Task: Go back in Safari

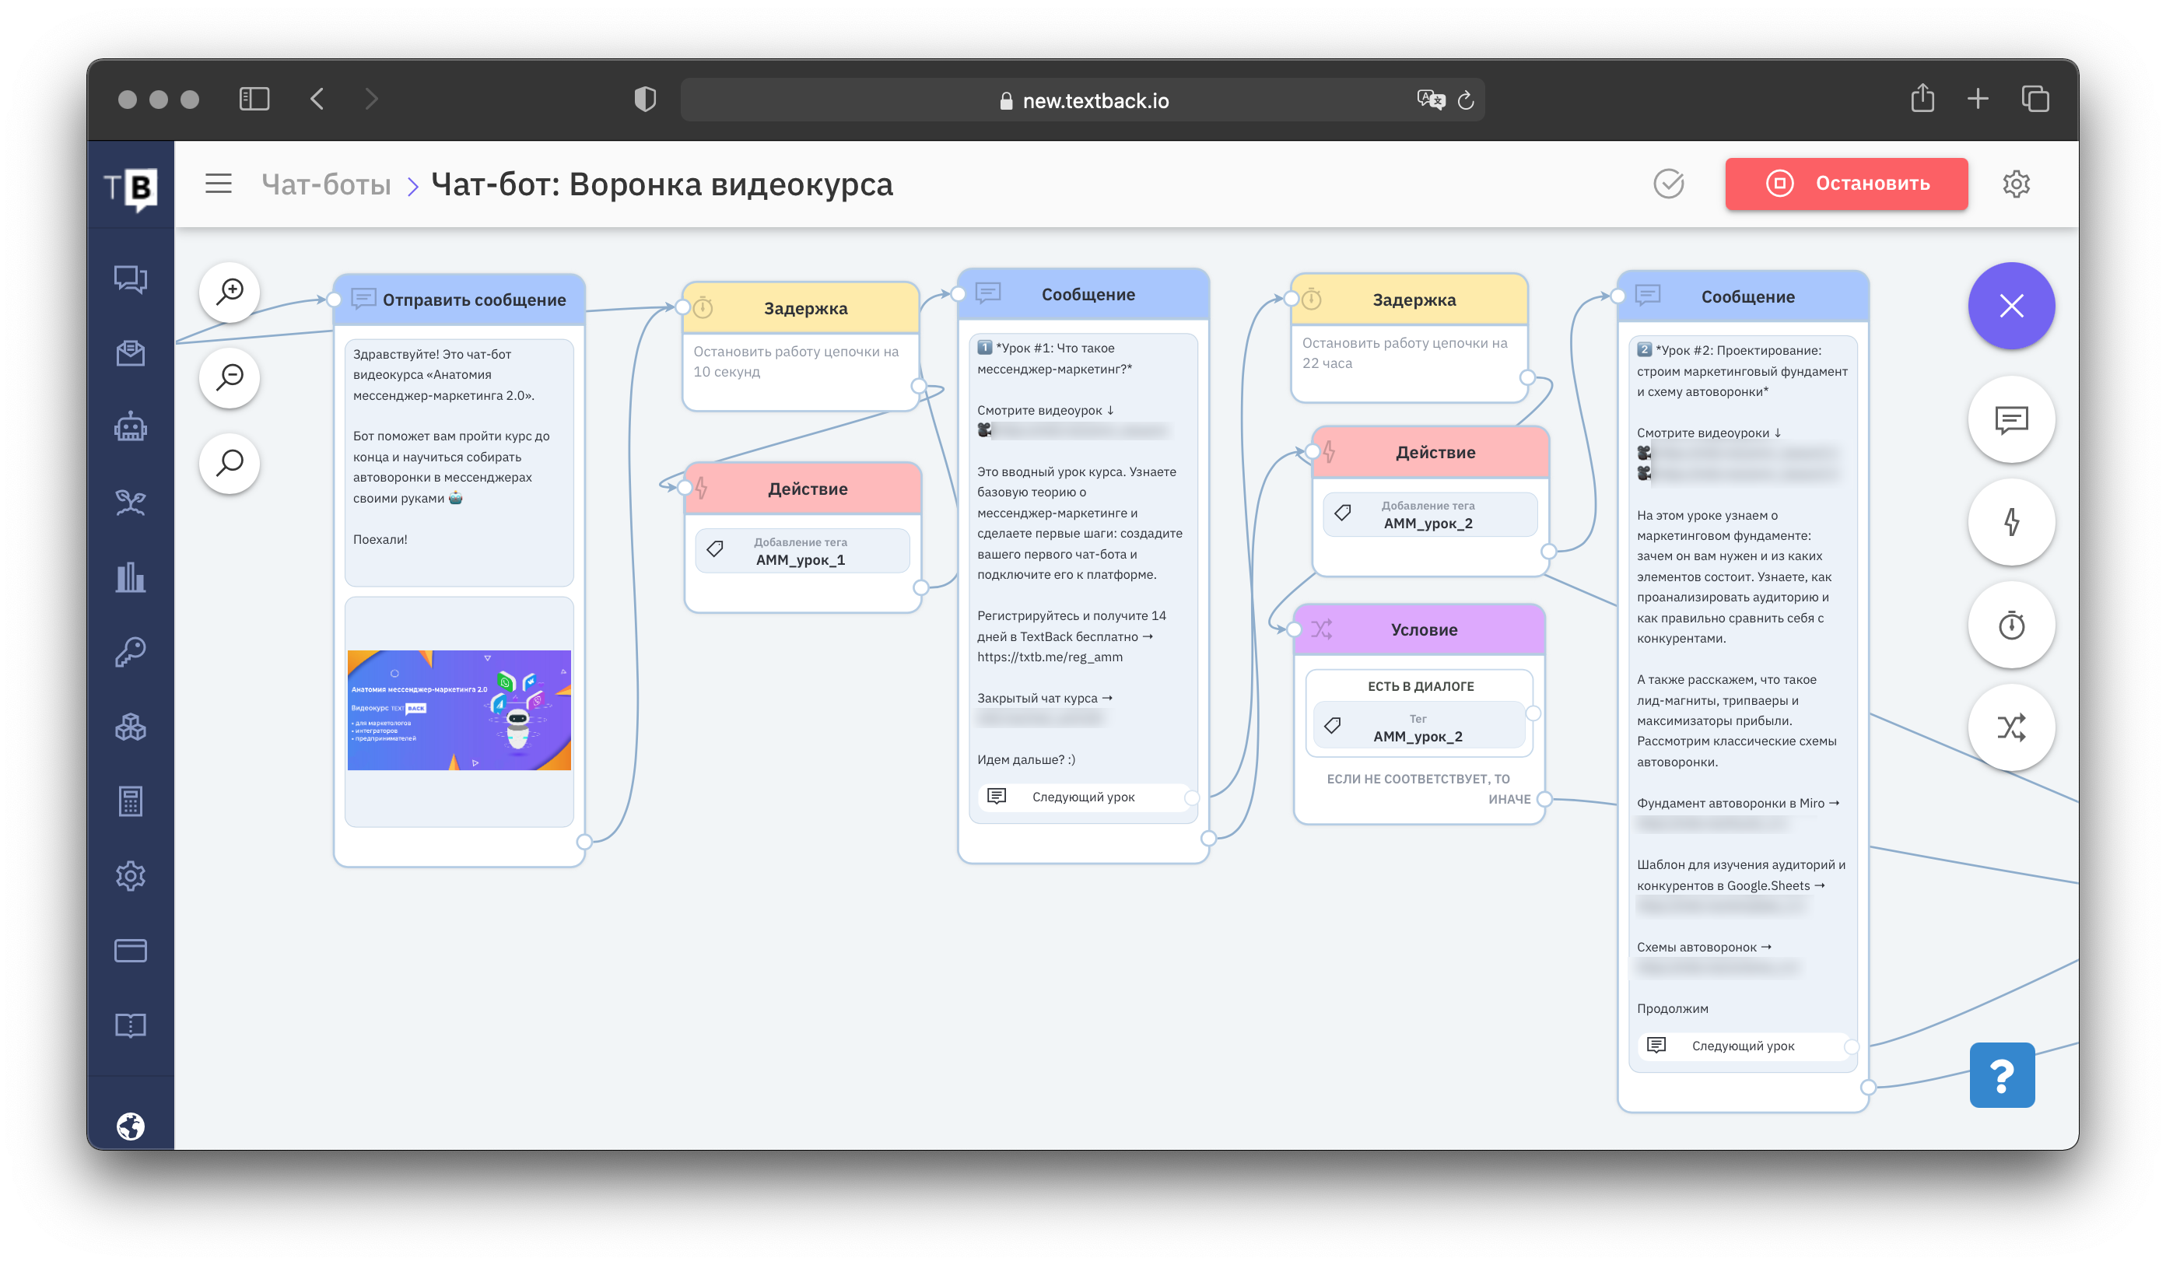Action: (317, 99)
